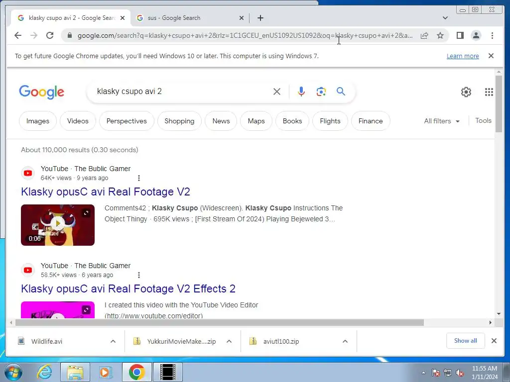
Task: Open search Tools
Action: click(483, 120)
